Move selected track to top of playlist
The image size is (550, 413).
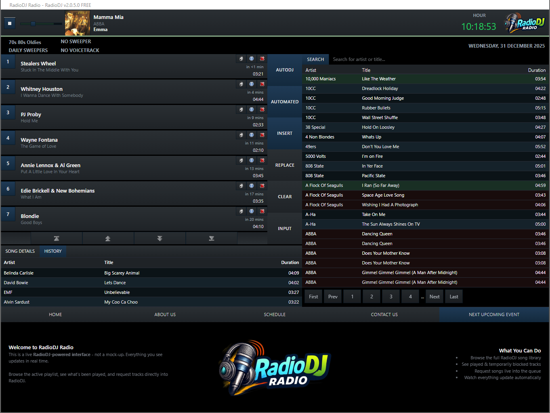point(57,238)
